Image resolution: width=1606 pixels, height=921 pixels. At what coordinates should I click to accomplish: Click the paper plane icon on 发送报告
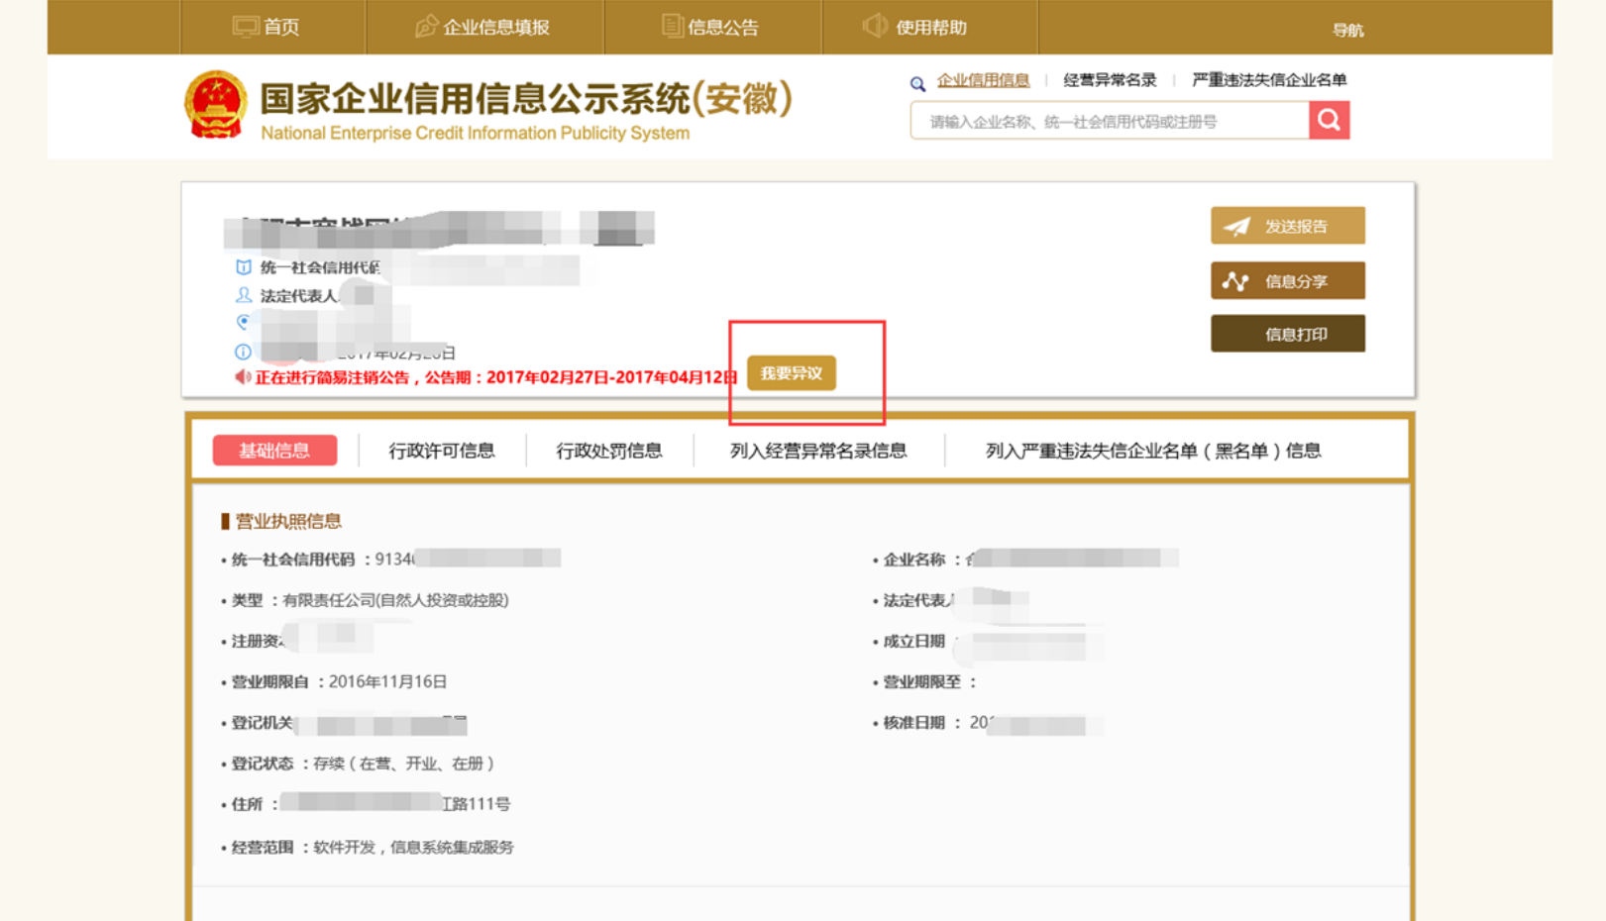pos(1236,227)
